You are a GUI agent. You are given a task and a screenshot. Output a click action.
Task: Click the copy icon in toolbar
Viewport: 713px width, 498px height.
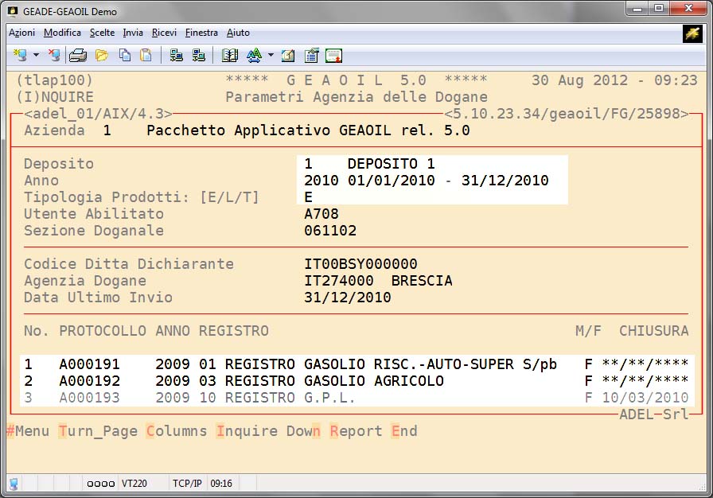(124, 56)
